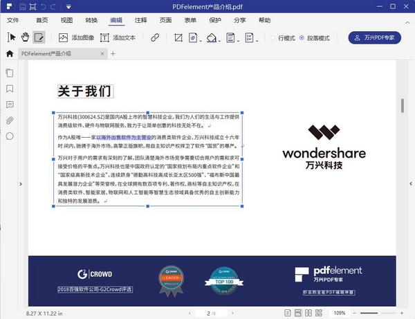Click the highlighted 以海外出售软件为主营业 text
This screenshot has height=319, width=415.
pyautogui.click(x=124, y=138)
